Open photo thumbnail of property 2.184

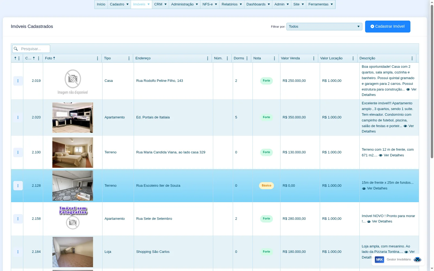pos(73,252)
